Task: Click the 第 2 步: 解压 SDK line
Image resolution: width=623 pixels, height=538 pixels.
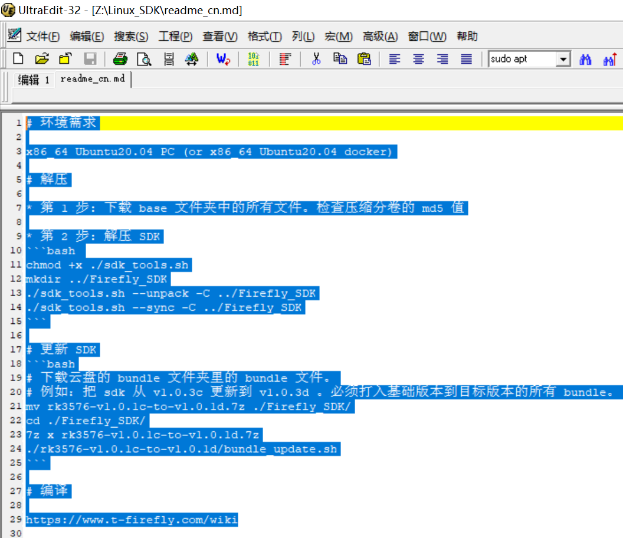Action: pyautogui.click(x=94, y=237)
